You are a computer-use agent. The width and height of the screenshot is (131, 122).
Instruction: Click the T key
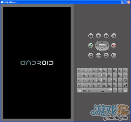tap(100, 75)
